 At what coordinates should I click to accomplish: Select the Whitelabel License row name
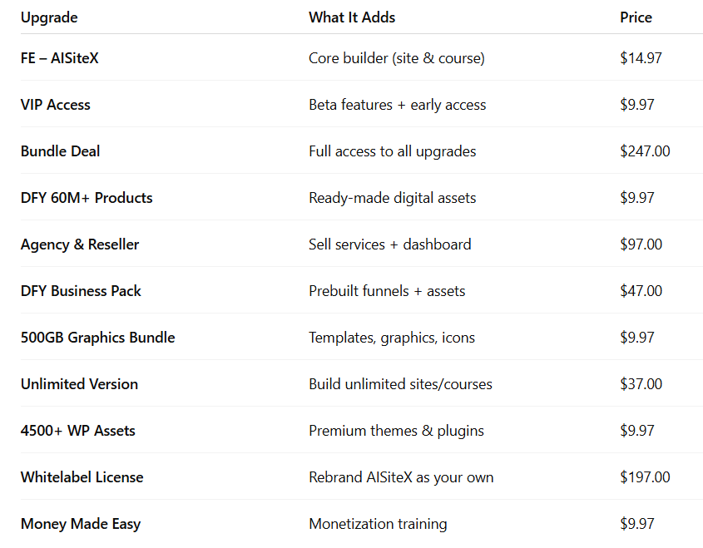82,477
